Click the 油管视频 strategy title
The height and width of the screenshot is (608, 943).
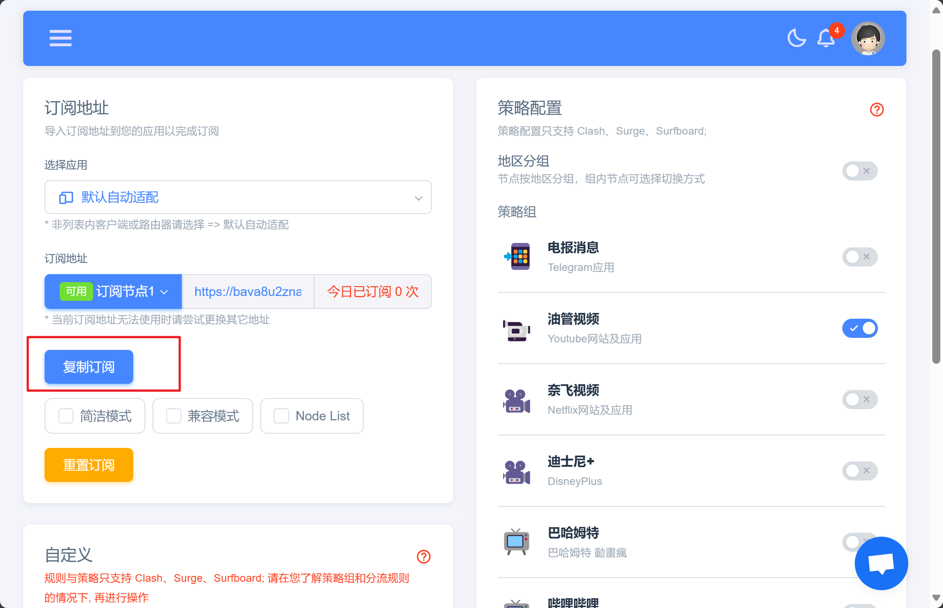[573, 319]
